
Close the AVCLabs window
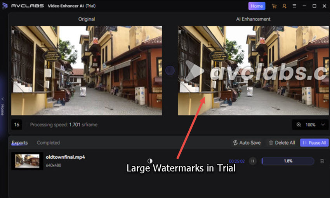pos(324,6)
